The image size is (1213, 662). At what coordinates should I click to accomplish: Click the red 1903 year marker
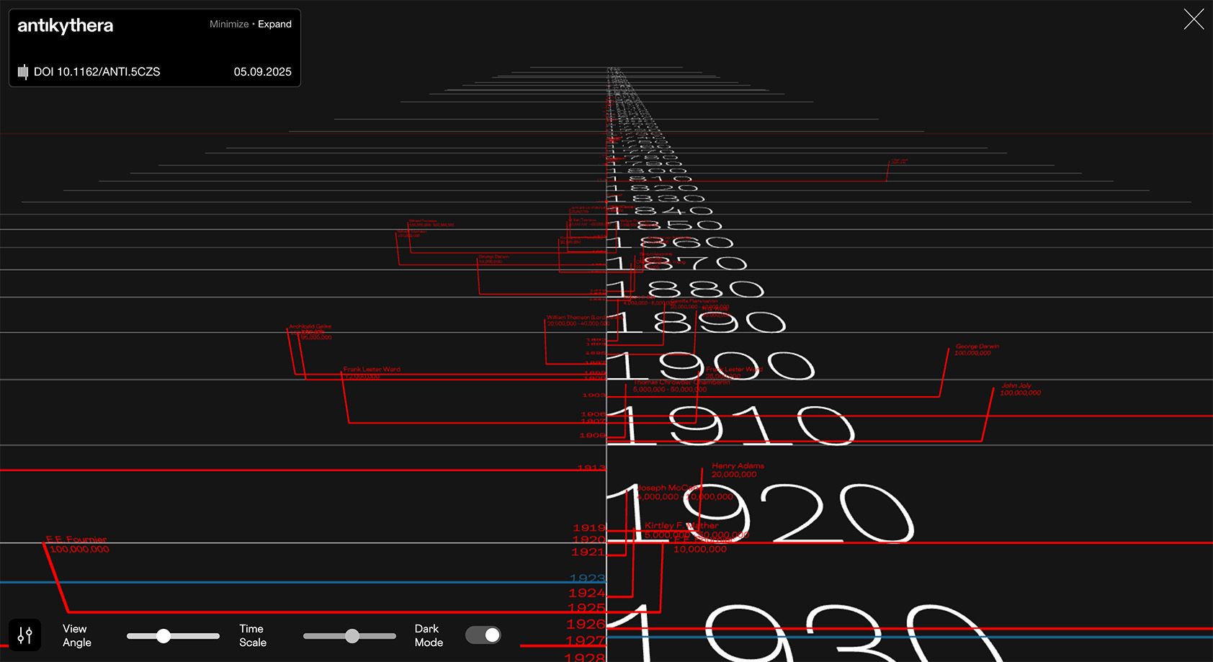click(594, 395)
